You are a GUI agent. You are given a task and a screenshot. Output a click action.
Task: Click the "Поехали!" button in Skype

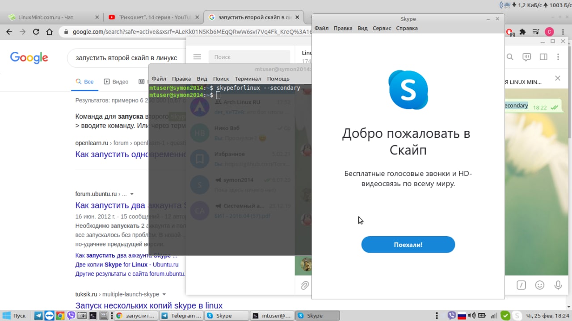(408, 245)
